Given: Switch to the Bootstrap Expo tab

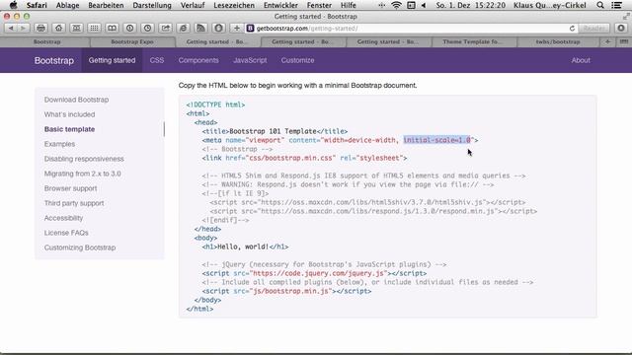Looking at the screenshot, I should point(132,41).
